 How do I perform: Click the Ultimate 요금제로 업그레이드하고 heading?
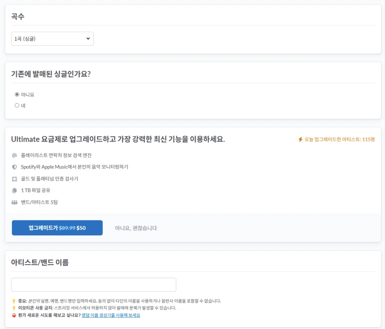[118, 139]
